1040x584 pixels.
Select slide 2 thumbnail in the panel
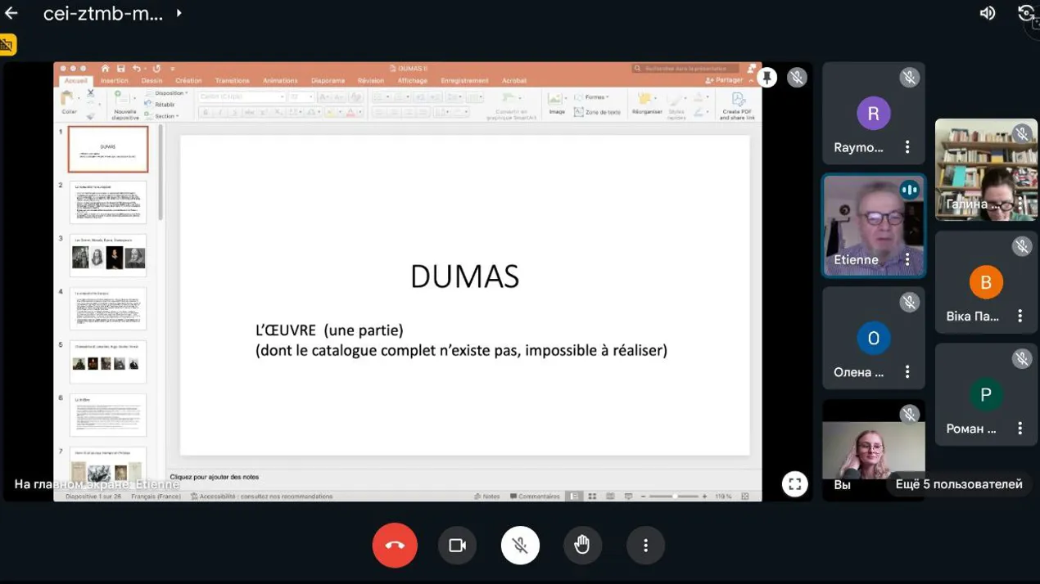click(x=108, y=202)
